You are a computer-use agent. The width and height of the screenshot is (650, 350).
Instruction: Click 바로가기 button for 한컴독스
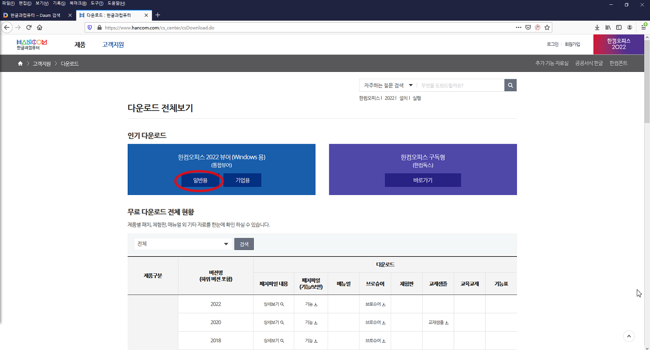coord(423,180)
